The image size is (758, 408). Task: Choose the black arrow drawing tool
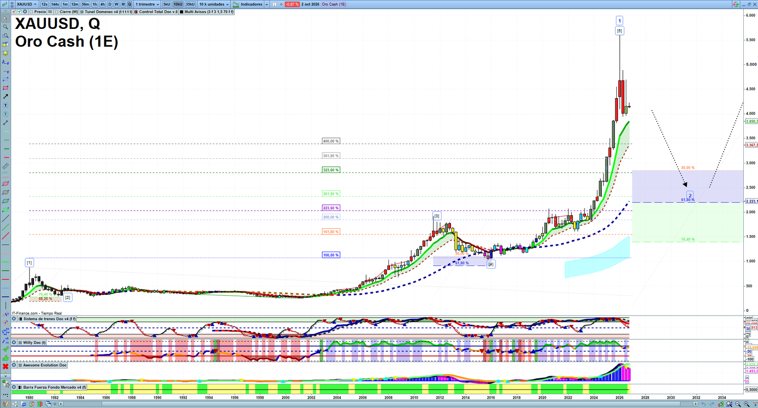[5, 97]
